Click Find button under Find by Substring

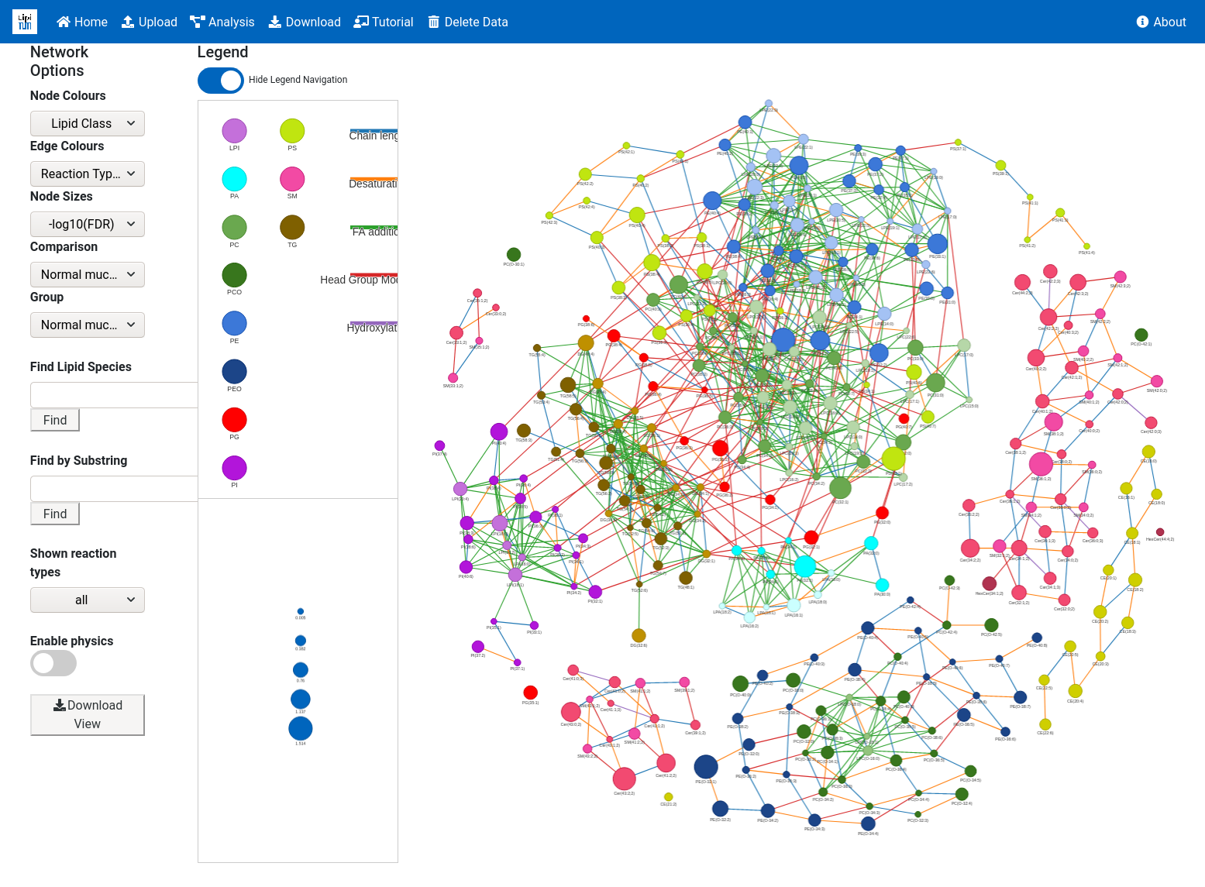[x=55, y=514]
